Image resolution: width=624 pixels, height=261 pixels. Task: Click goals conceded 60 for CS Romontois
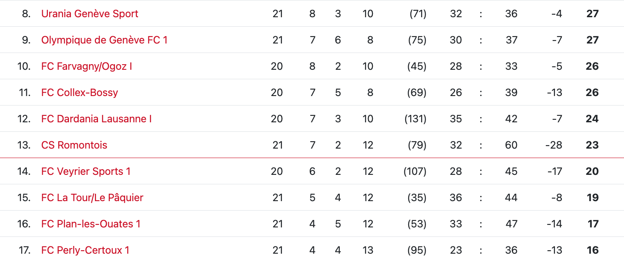(x=511, y=145)
